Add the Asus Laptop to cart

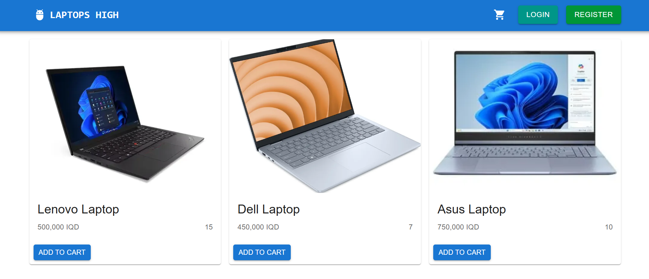pyautogui.click(x=462, y=252)
